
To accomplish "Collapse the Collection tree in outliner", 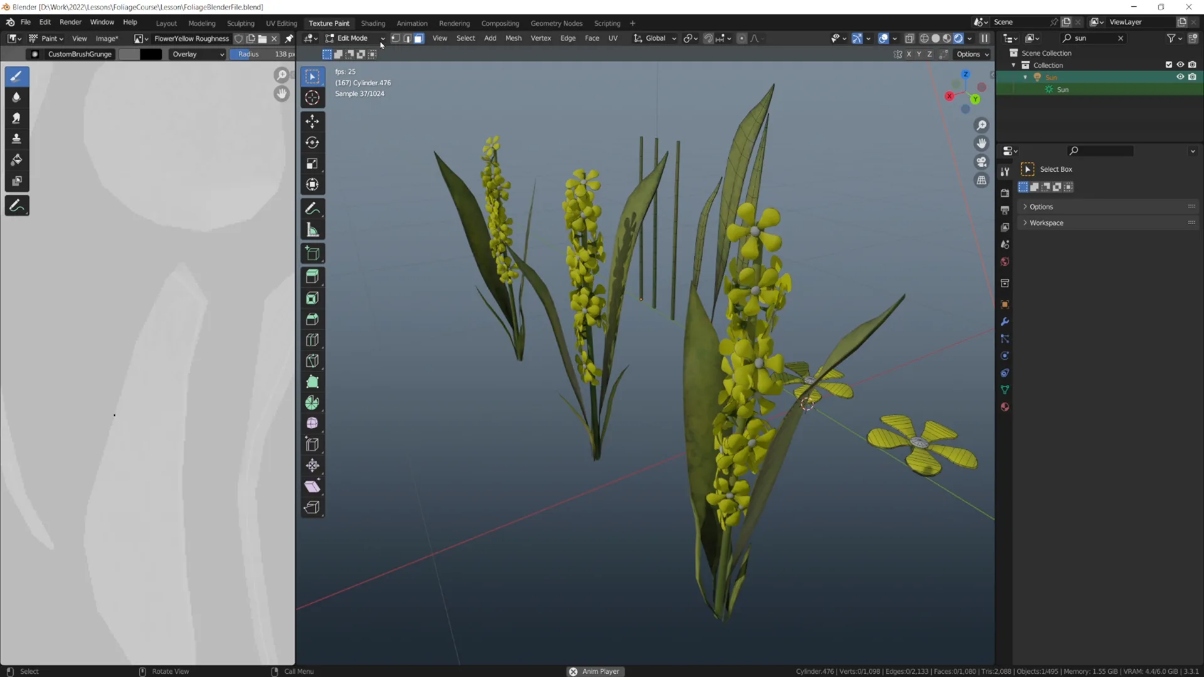I will pyautogui.click(x=1013, y=65).
